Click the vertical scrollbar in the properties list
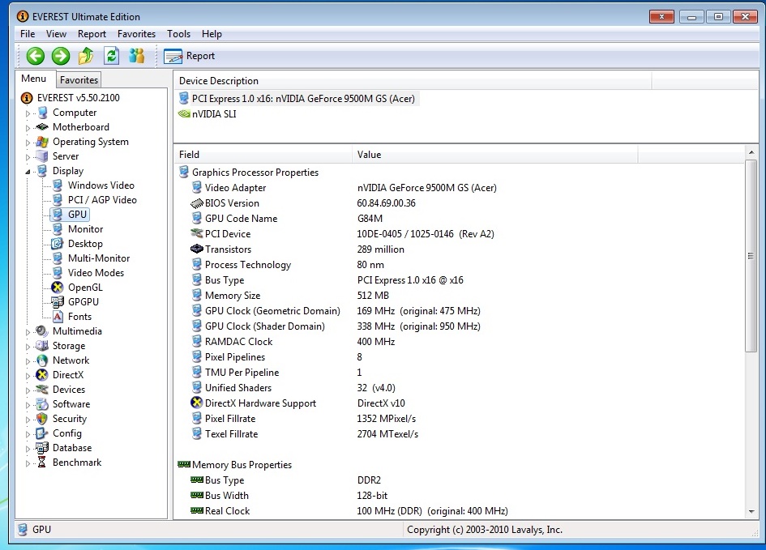The image size is (766, 550). pos(751,256)
